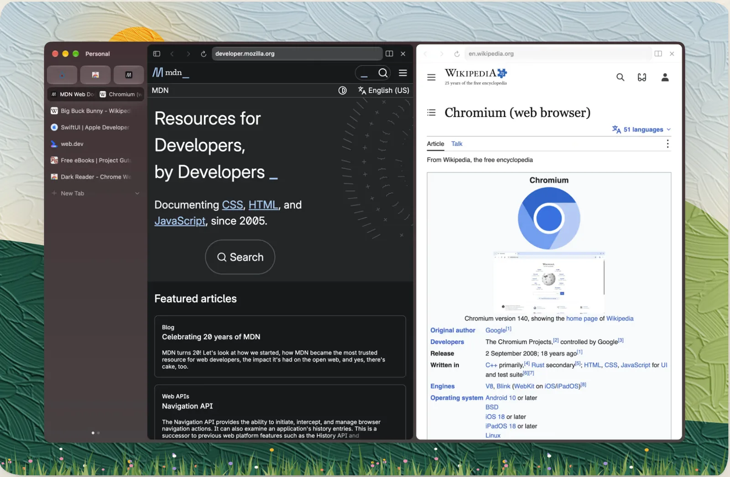Open article tools three-dot menu
730x477 pixels.
pyautogui.click(x=667, y=144)
